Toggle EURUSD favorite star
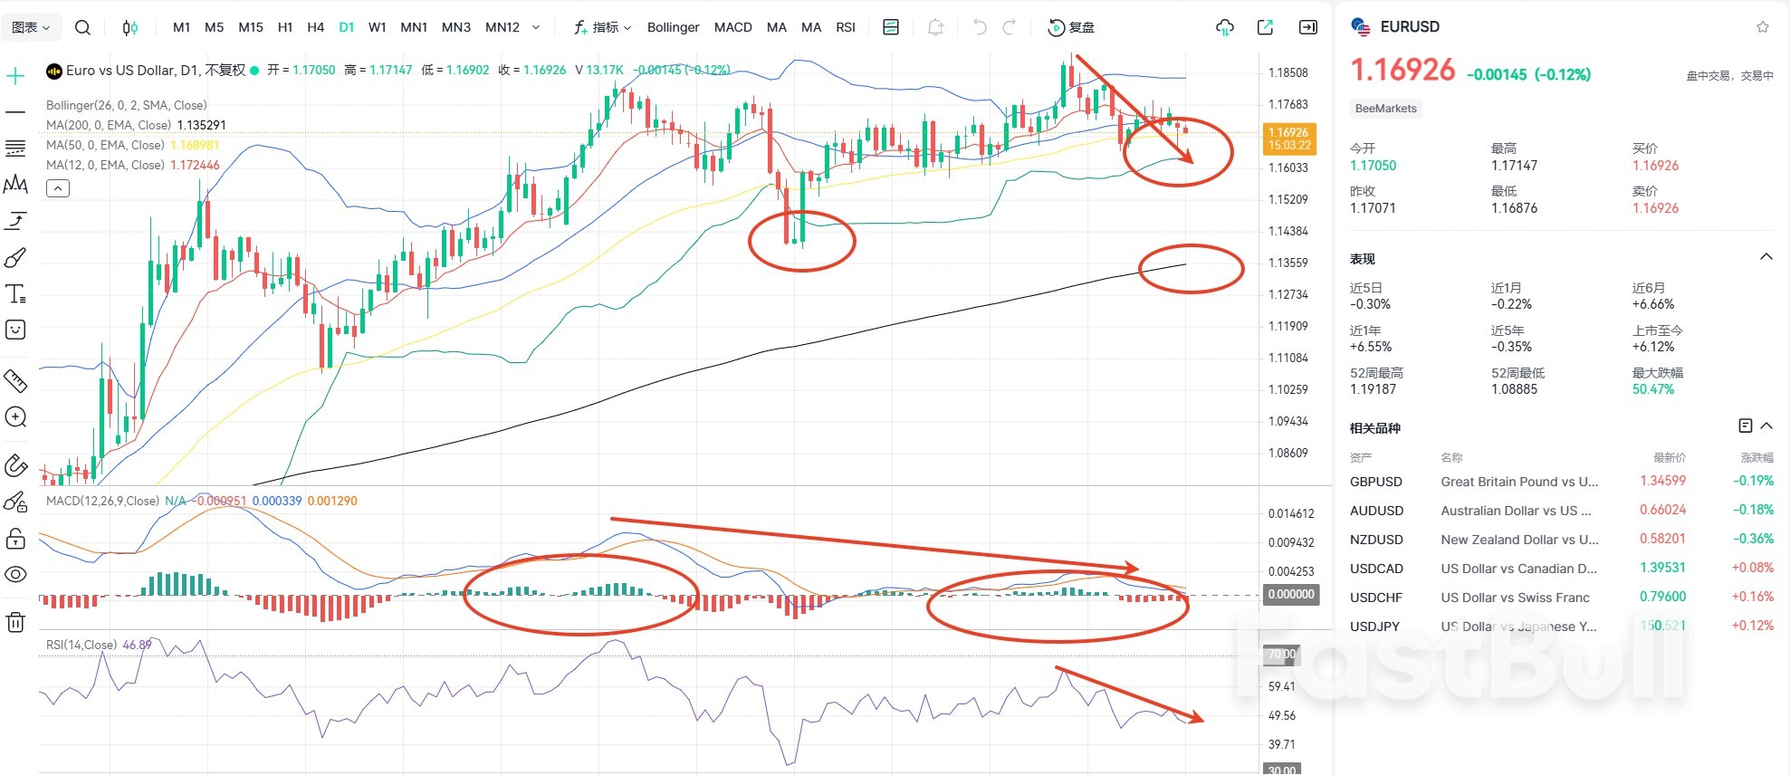 (1762, 27)
